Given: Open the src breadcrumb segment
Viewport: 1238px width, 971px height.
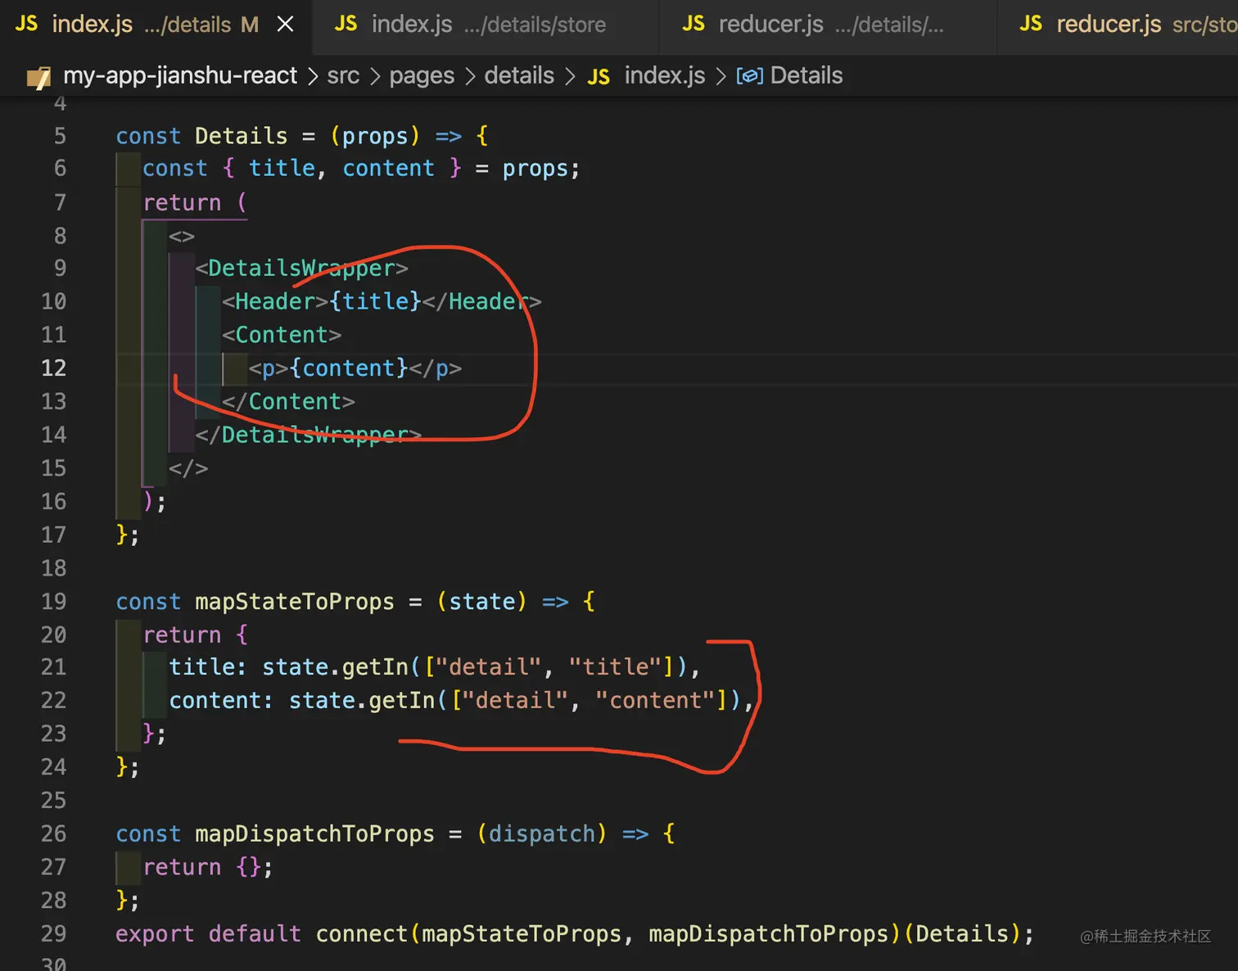Looking at the screenshot, I should (343, 76).
